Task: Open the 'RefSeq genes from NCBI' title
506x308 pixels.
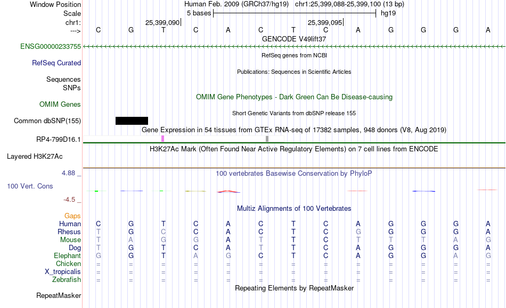Action: (294, 55)
